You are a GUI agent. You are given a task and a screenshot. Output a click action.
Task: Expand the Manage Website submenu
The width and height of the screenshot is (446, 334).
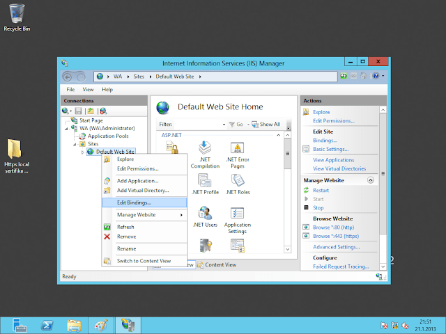point(144,215)
